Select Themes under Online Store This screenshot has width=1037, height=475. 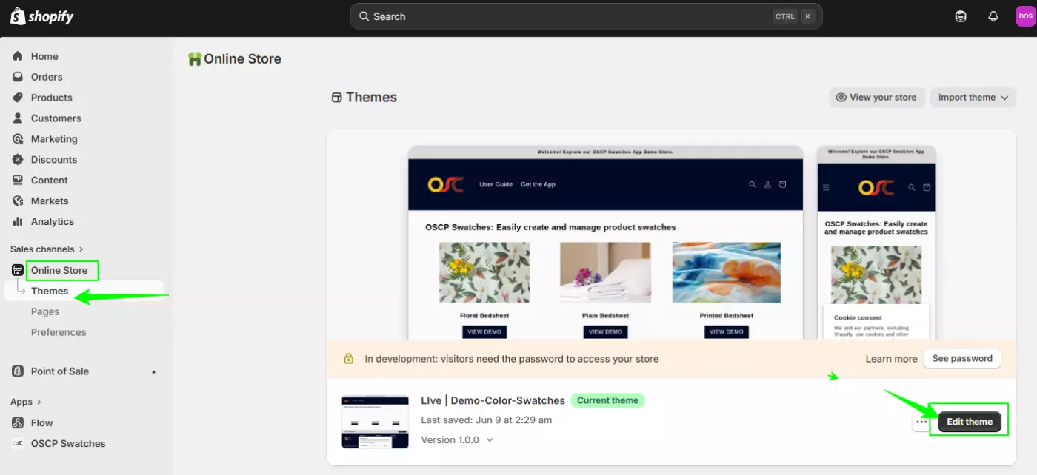50,290
